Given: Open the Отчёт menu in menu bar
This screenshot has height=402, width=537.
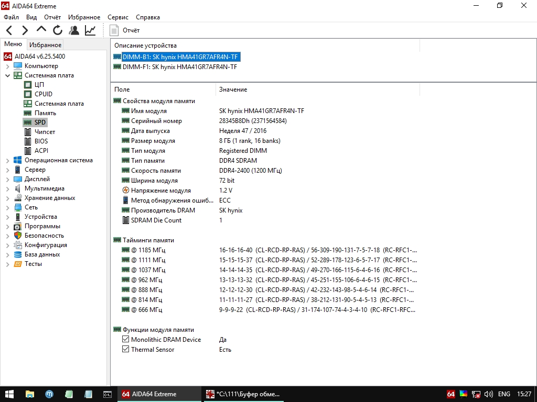Looking at the screenshot, I should [x=52, y=17].
